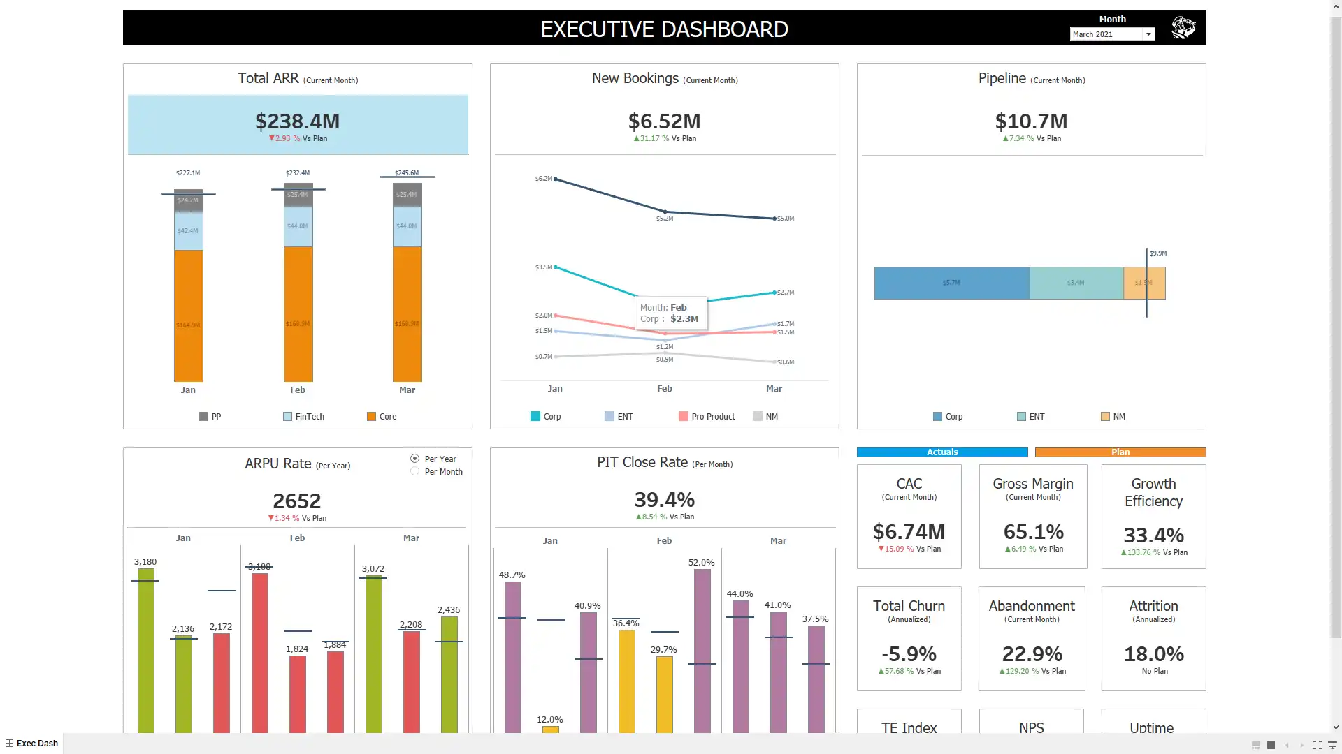Image resolution: width=1342 pixels, height=754 pixels.
Task: Select the 3,108 Feb ARPU red bar
Action: pyautogui.click(x=260, y=653)
